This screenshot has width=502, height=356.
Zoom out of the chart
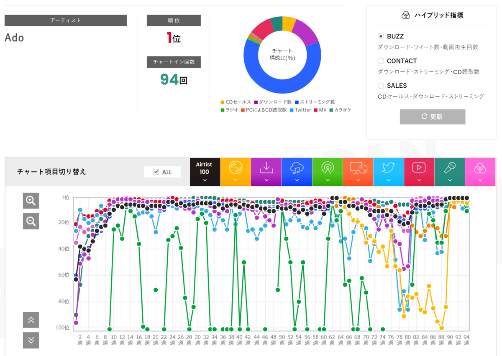tap(31, 221)
